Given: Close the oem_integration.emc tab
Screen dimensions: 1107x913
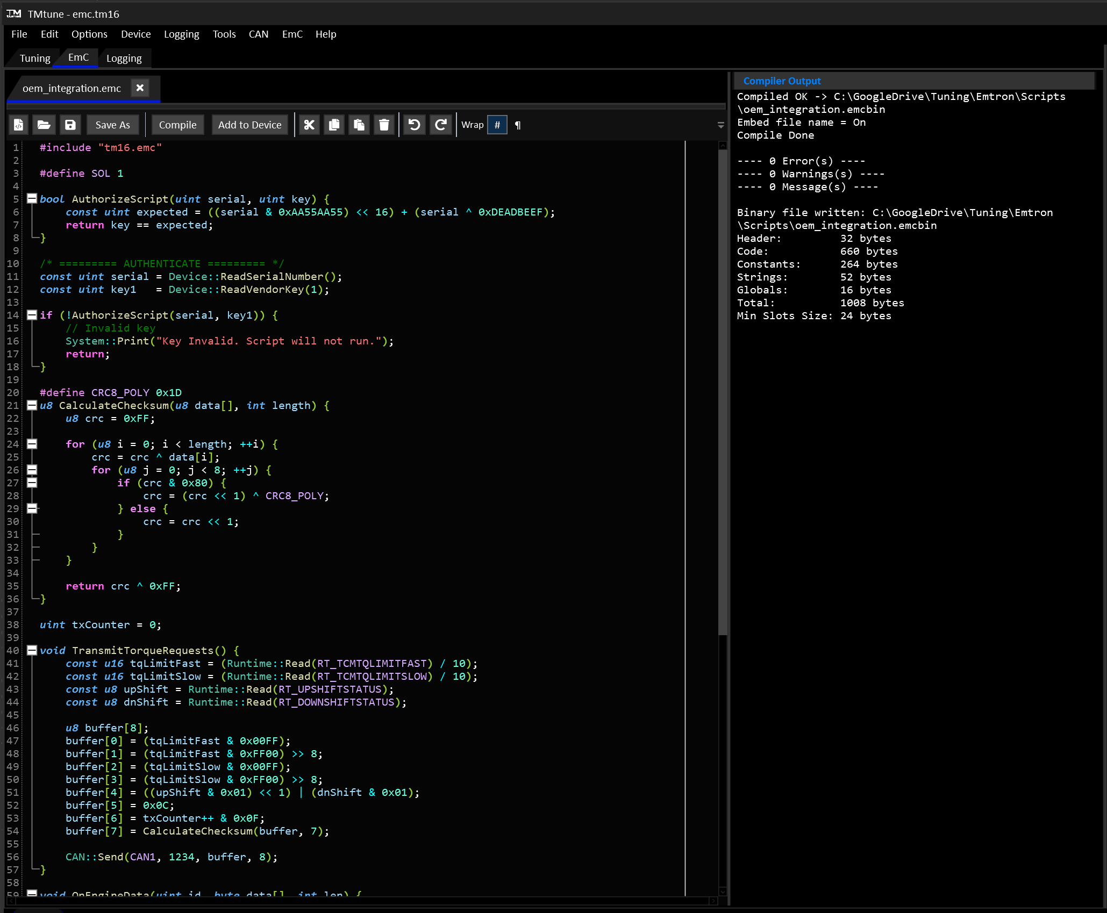Looking at the screenshot, I should pyautogui.click(x=140, y=88).
